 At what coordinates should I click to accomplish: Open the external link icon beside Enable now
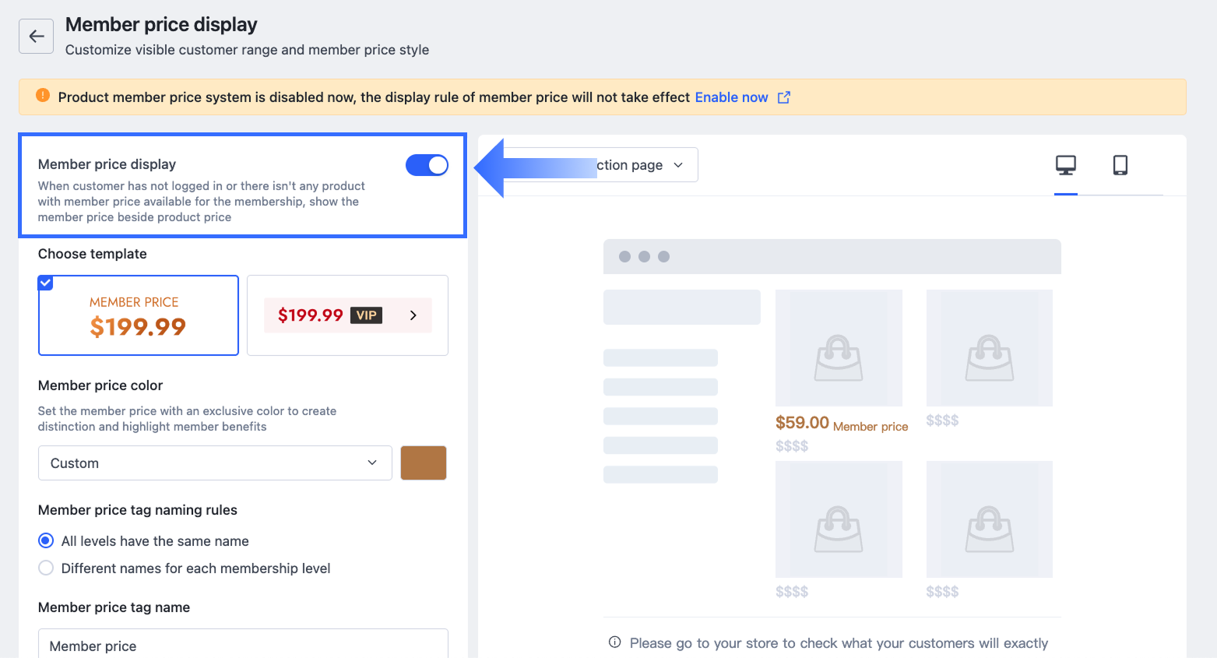click(x=784, y=97)
